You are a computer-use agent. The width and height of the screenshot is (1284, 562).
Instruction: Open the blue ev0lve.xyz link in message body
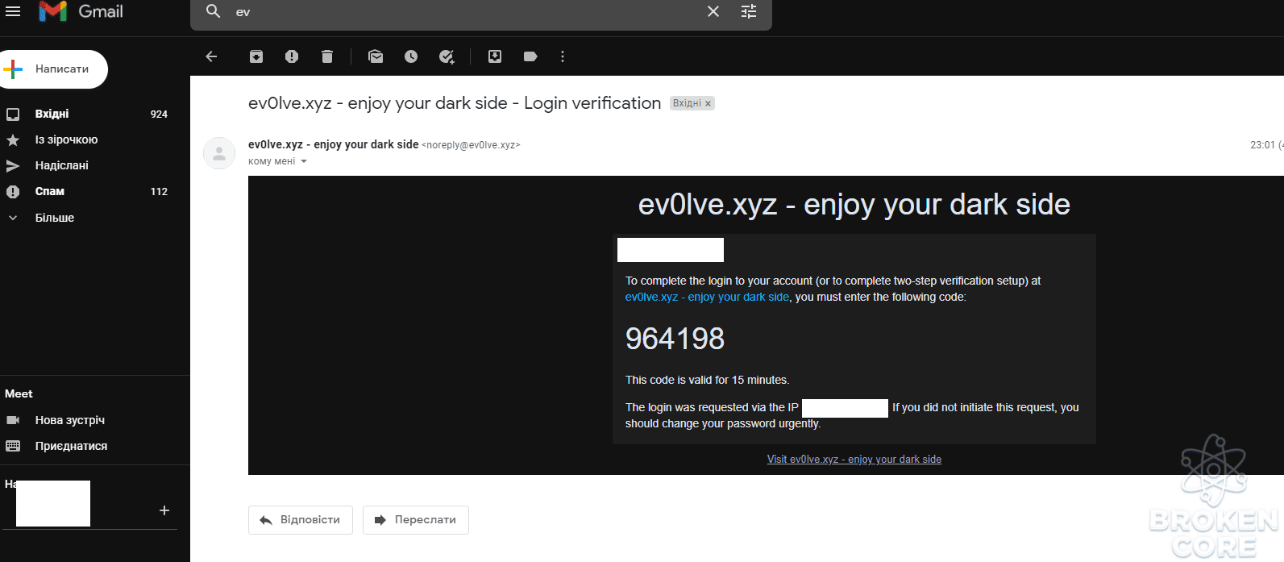pyautogui.click(x=707, y=297)
